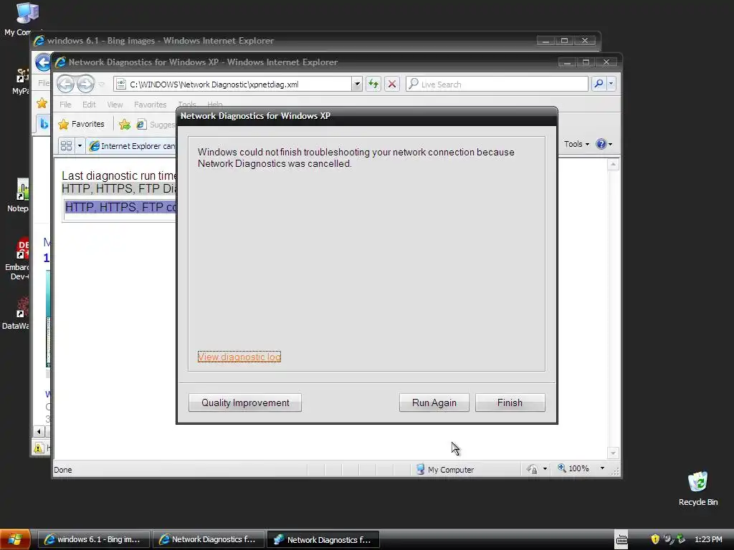The width and height of the screenshot is (734, 550).
Task: Click the Favorites star button
Action: coord(81,125)
